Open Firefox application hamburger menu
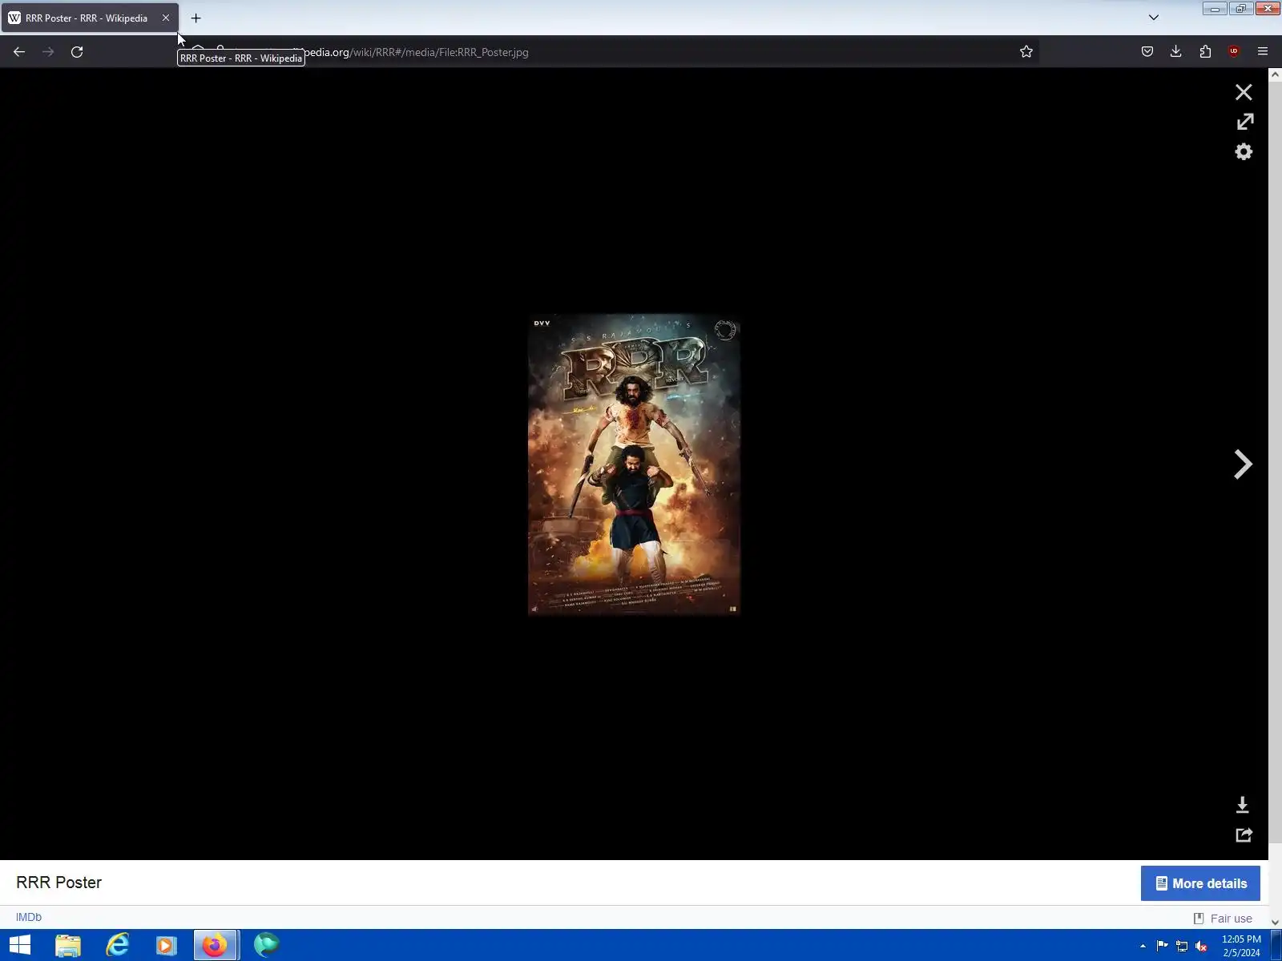Screen dimensions: 1282x961 pyautogui.click(x=1263, y=52)
